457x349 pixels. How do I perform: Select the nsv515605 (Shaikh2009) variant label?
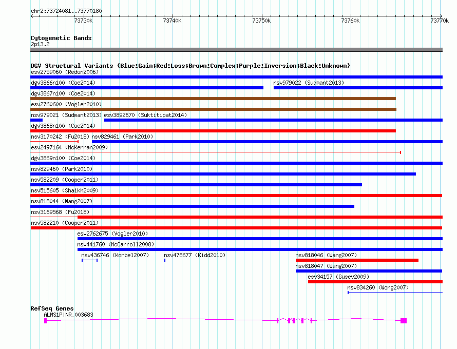pos(65,190)
